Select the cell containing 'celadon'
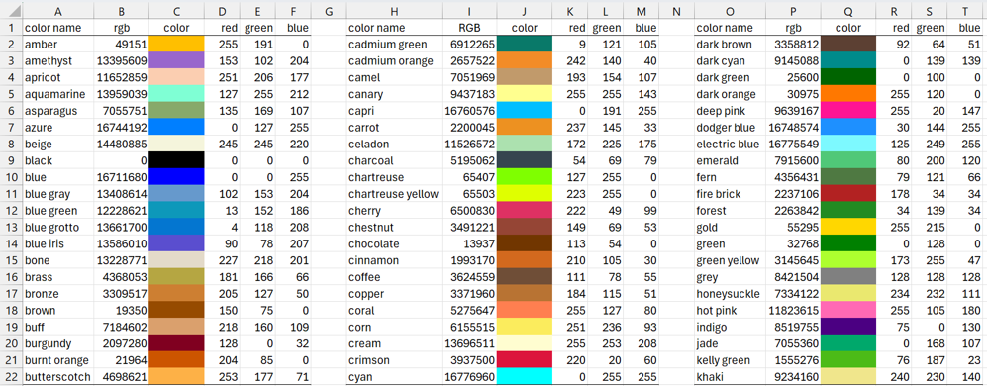 coord(394,145)
